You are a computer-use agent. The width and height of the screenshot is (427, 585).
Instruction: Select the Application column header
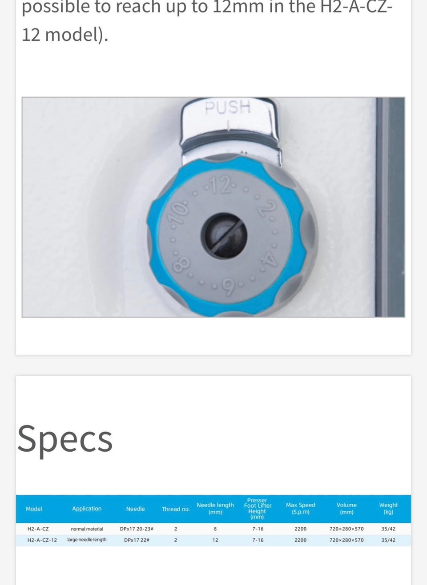pos(87,509)
